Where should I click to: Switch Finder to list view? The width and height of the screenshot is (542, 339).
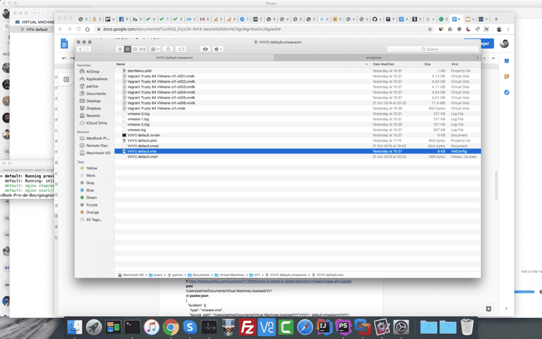point(128,49)
